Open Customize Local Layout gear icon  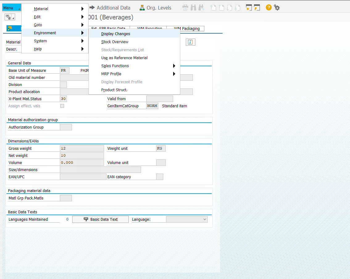[277, 8]
